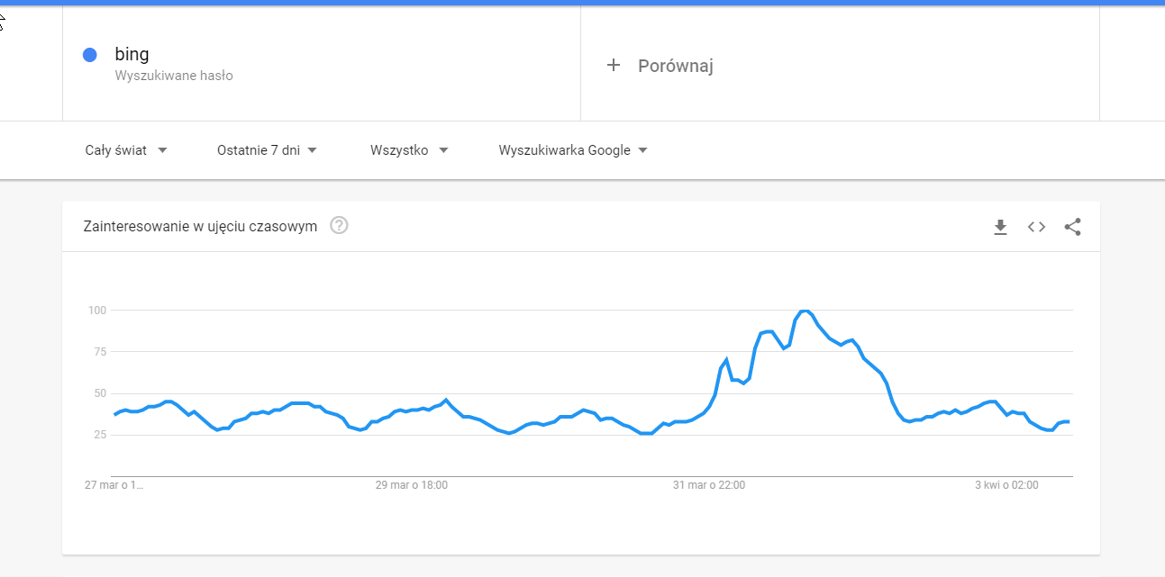Viewport: 1165px width, 577px height.
Task: Click the Zainteresowanie w ujęciu czasowym heading
Action: click(200, 226)
